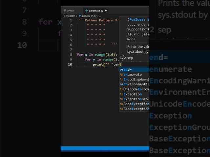
Task: Click the 'sep' parameter documentation text
Action: (130, 58)
